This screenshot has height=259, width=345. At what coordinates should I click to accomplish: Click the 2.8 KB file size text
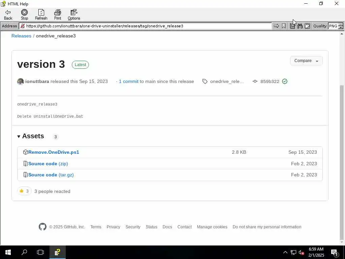(x=239, y=152)
